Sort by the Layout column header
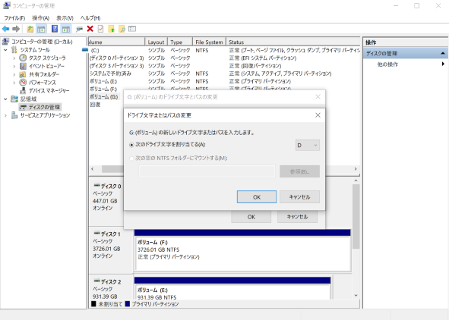The width and height of the screenshot is (449, 320). 156,42
